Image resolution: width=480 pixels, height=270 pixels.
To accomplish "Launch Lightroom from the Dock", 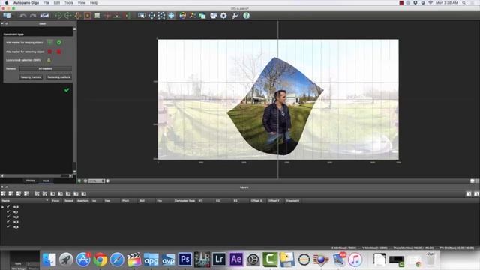I will 219,259.
